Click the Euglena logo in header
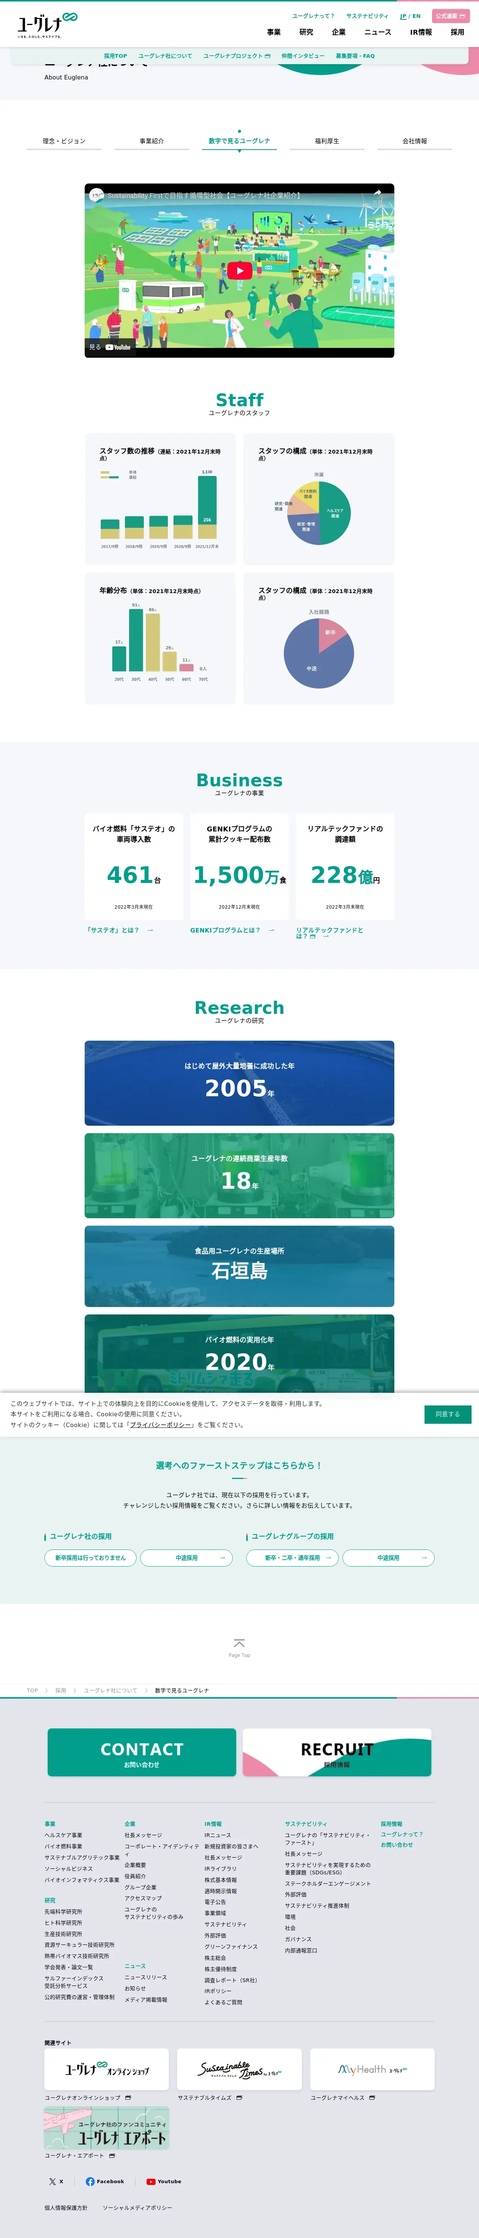Image resolution: width=479 pixels, height=2238 pixels. [x=47, y=26]
